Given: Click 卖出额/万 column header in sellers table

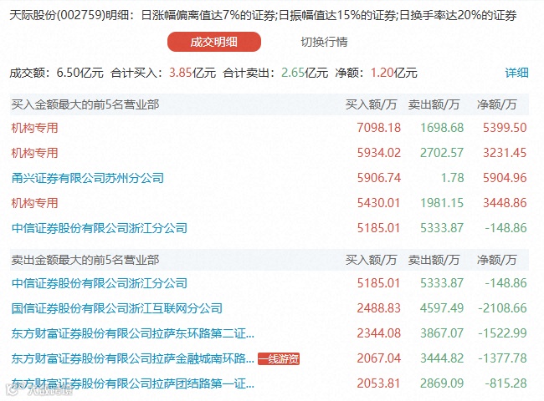Looking at the screenshot, I should click(434, 260).
